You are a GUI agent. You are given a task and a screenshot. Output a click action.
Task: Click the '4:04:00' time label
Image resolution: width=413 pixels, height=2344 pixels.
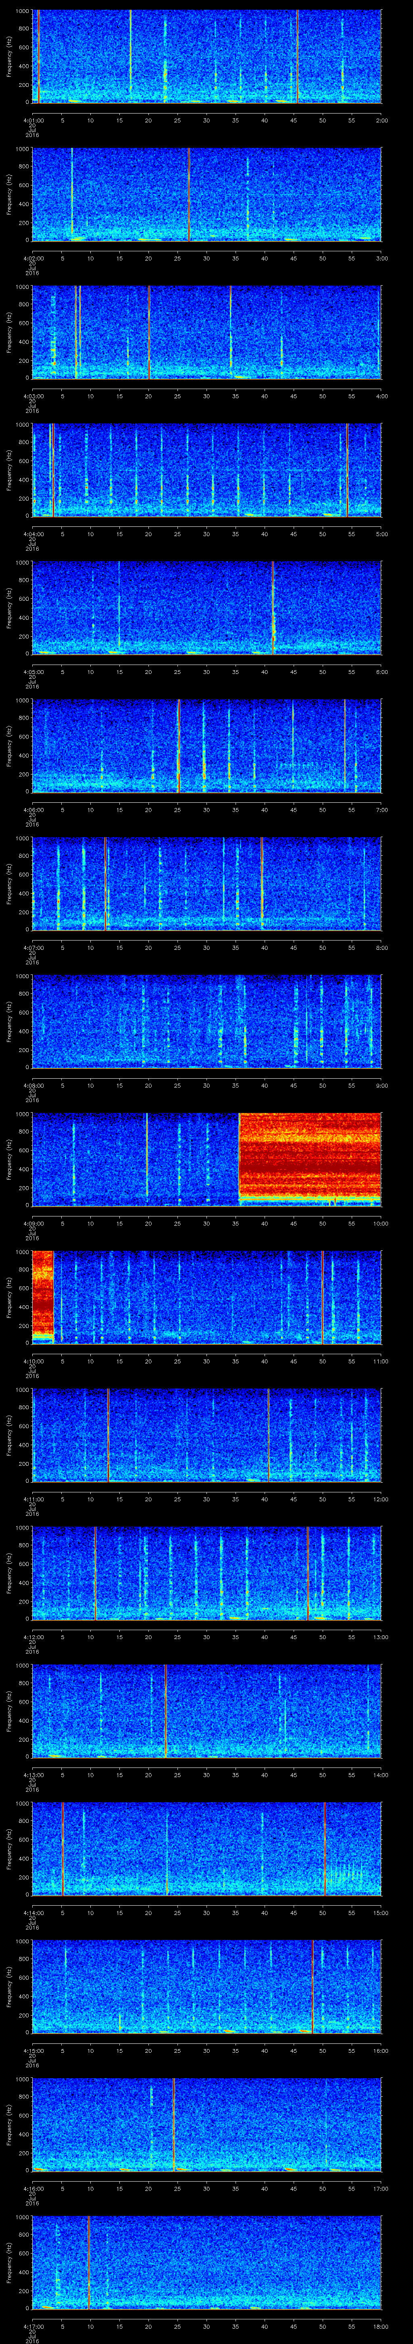[x=33, y=534]
